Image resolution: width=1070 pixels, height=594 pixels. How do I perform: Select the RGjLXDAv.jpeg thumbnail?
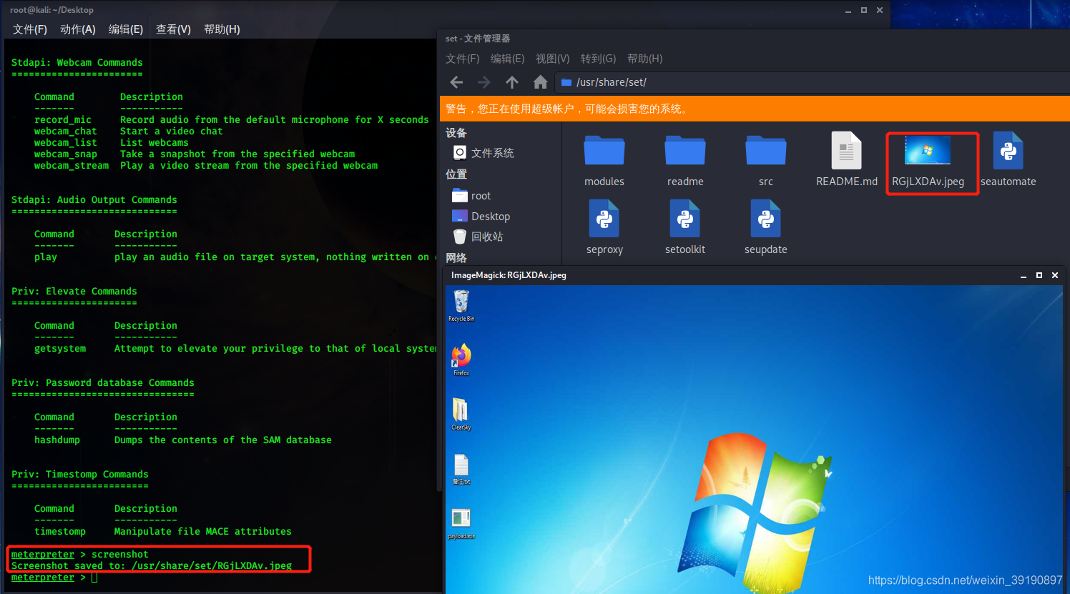tap(928, 150)
